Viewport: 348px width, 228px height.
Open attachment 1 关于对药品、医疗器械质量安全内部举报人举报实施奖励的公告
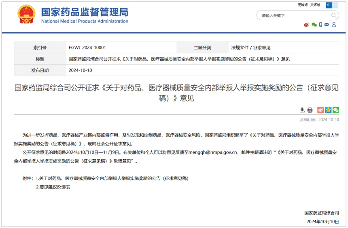112,178
